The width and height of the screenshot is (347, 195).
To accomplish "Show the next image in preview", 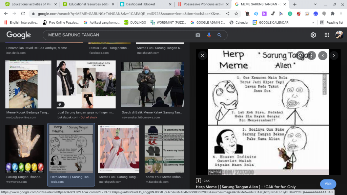I will pyautogui.click(x=334, y=56).
